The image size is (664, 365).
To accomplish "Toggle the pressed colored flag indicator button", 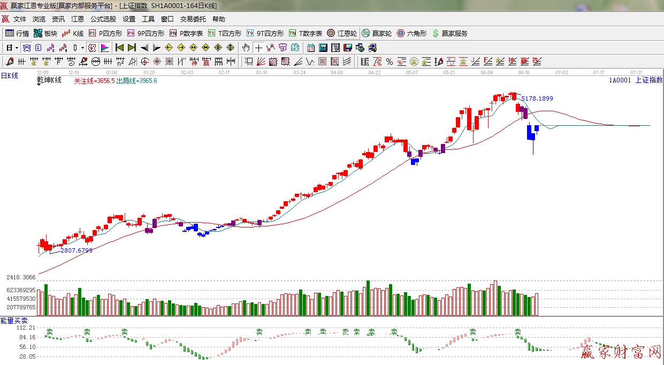I will pos(105,48).
